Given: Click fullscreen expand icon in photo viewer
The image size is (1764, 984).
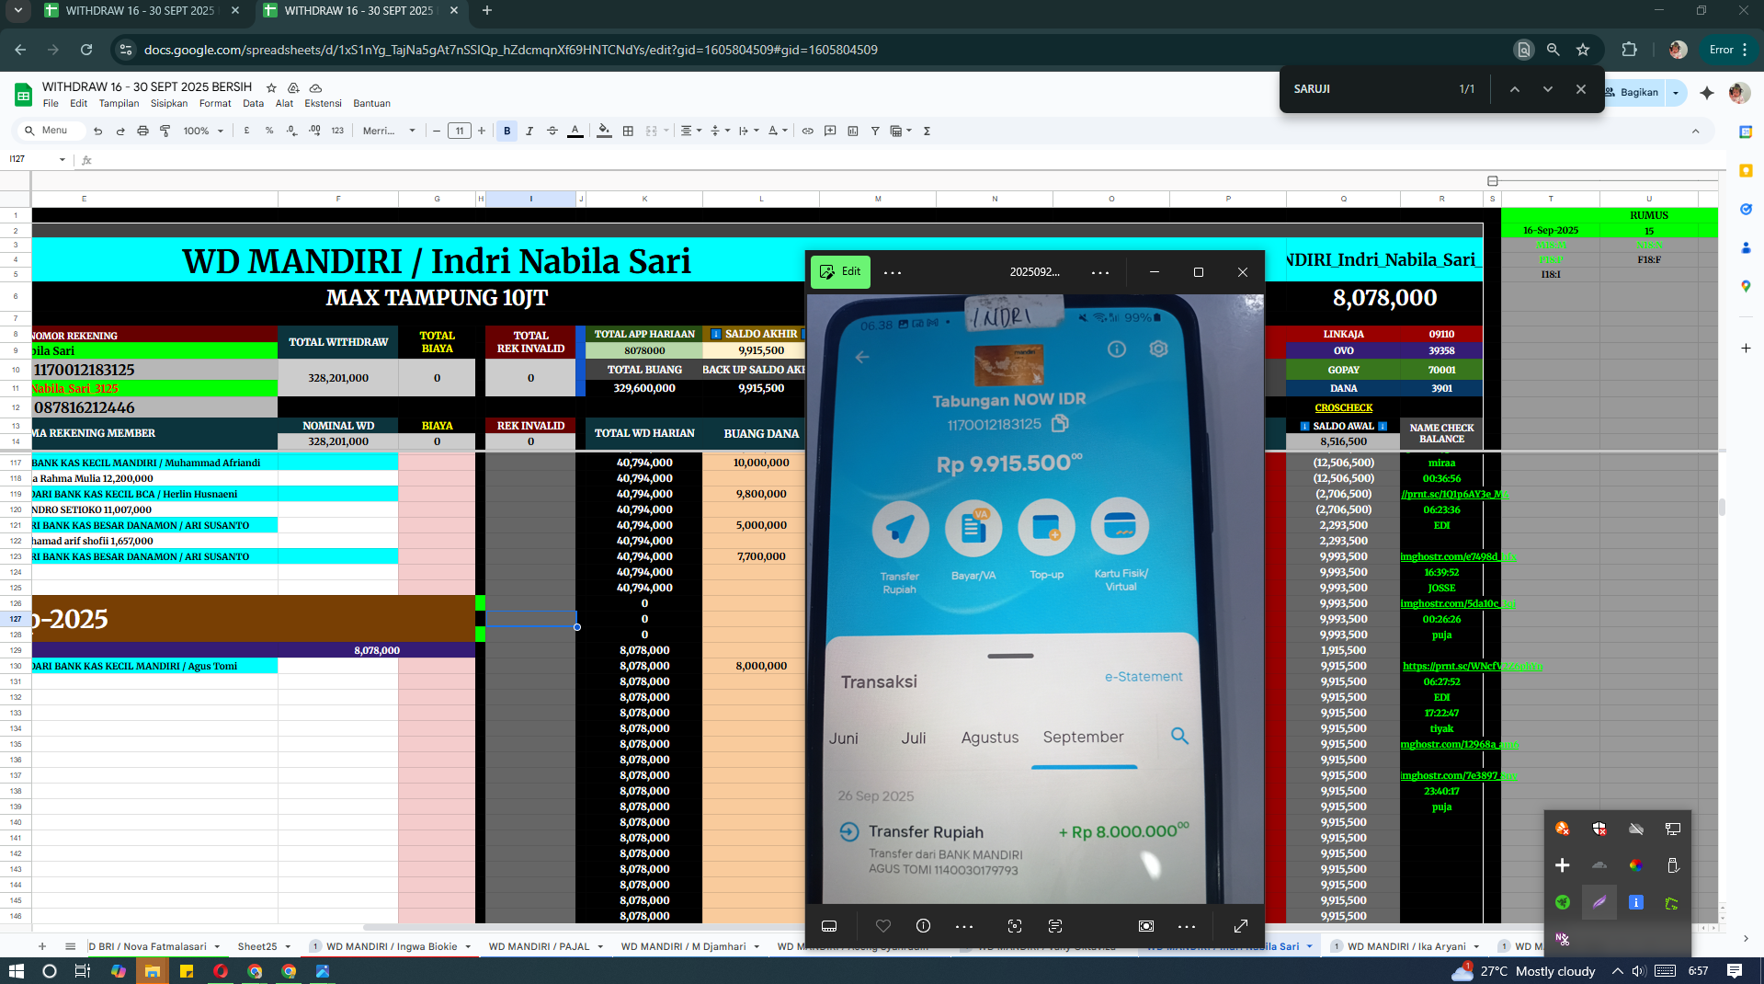Looking at the screenshot, I should pyautogui.click(x=1240, y=926).
